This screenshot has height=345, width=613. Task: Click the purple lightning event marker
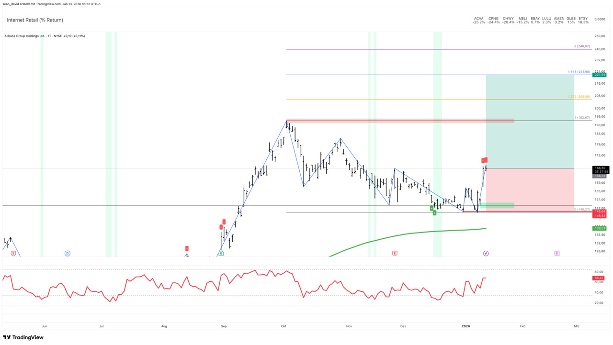pos(486,253)
